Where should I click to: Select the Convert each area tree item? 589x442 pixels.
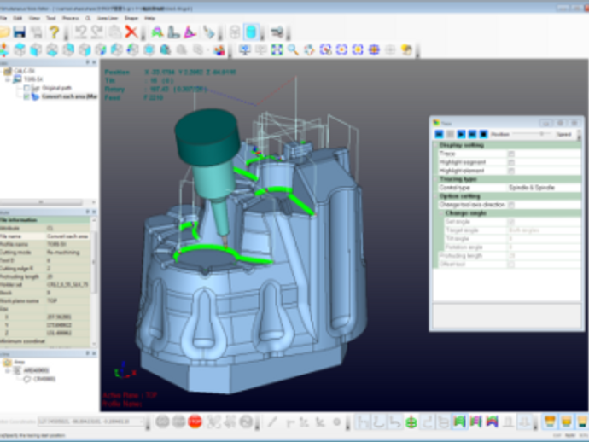tap(69, 96)
